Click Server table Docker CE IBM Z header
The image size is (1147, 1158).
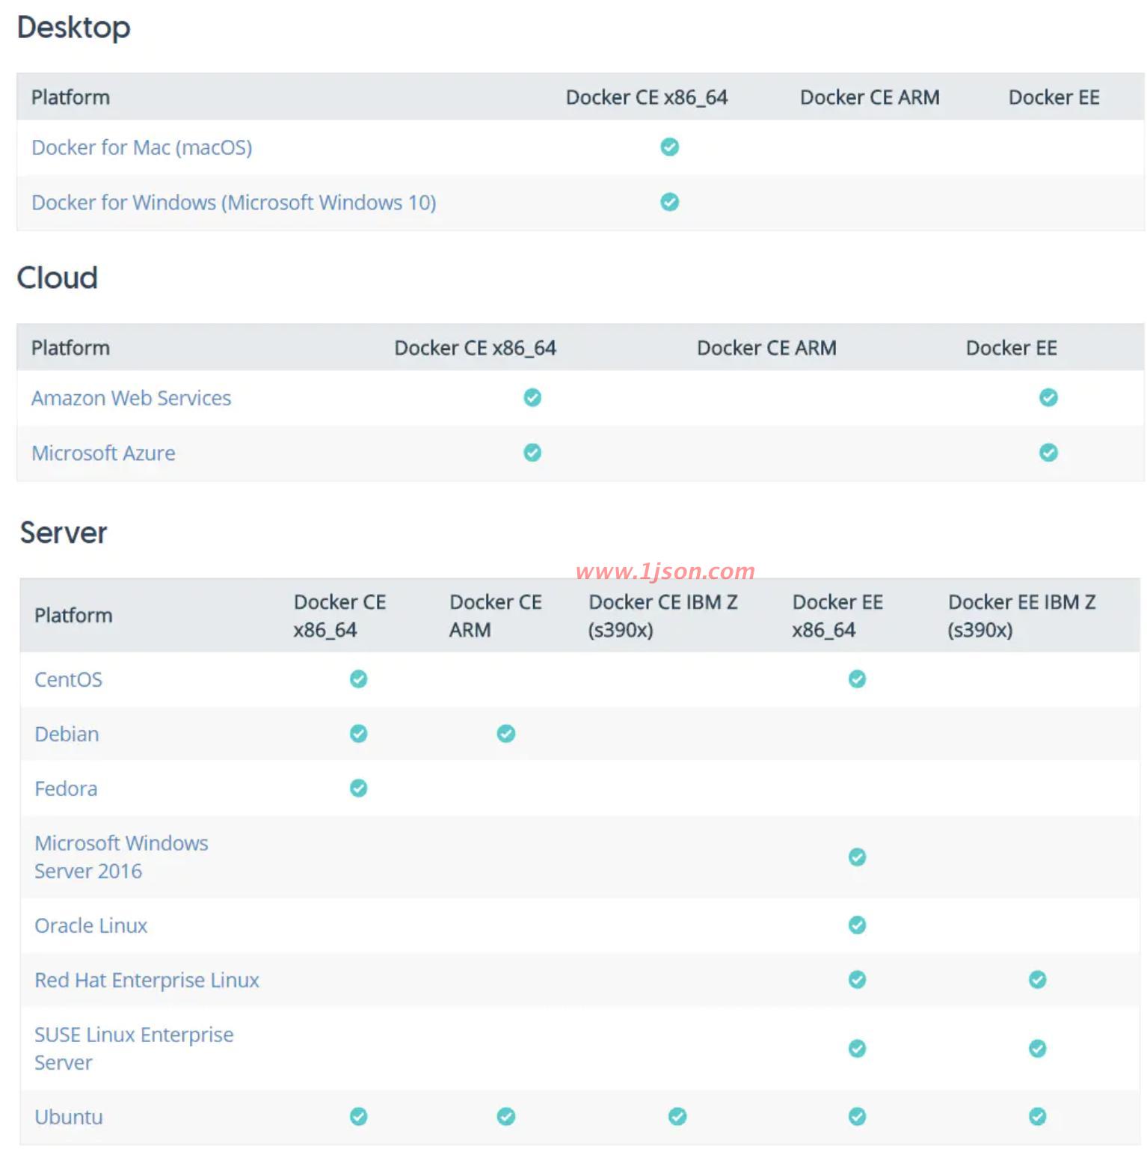[x=662, y=616]
